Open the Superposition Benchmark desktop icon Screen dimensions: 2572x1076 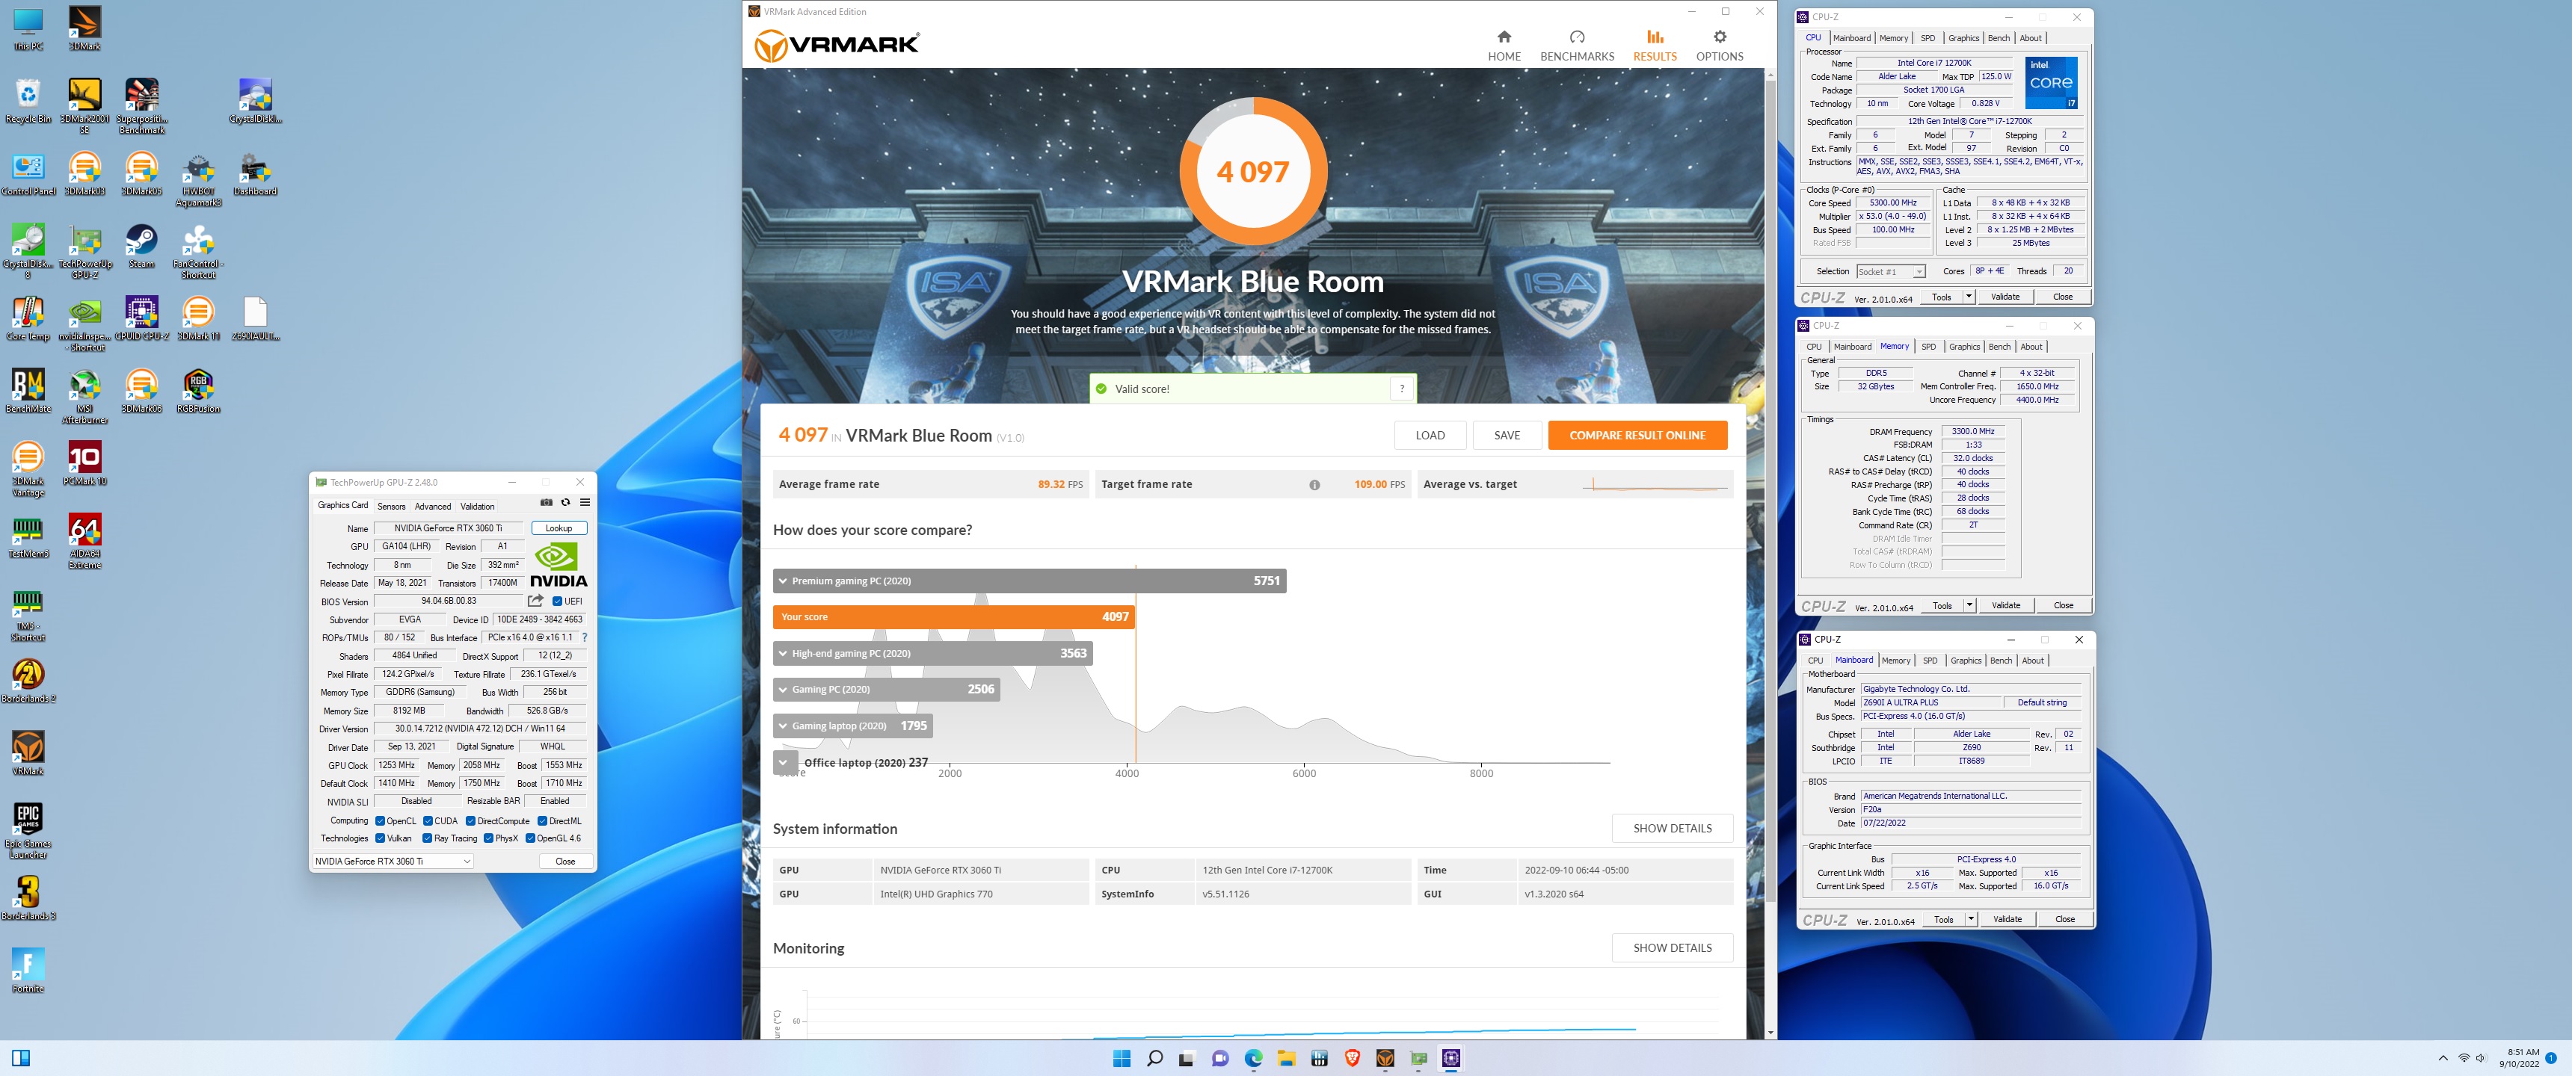142,106
